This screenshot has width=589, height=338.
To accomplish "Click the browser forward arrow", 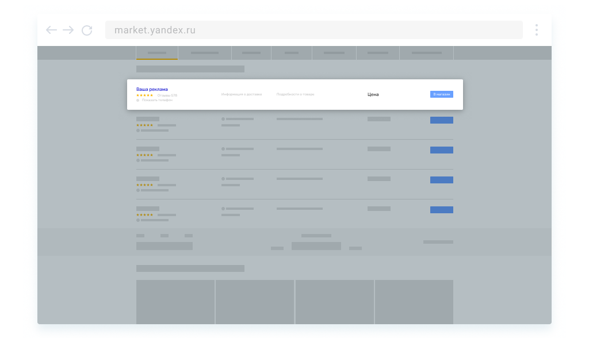I will (68, 30).
